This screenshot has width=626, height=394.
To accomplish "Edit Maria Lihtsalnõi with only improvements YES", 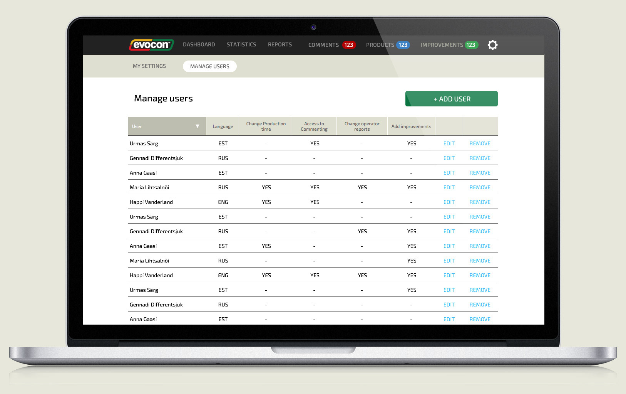I will (x=449, y=261).
